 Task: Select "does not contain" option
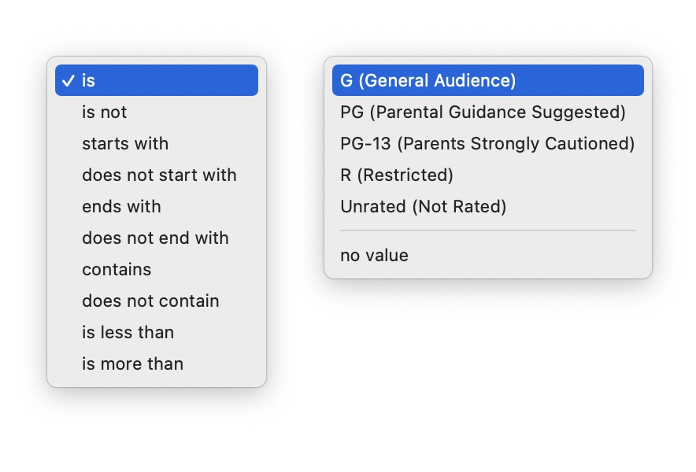(x=150, y=301)
